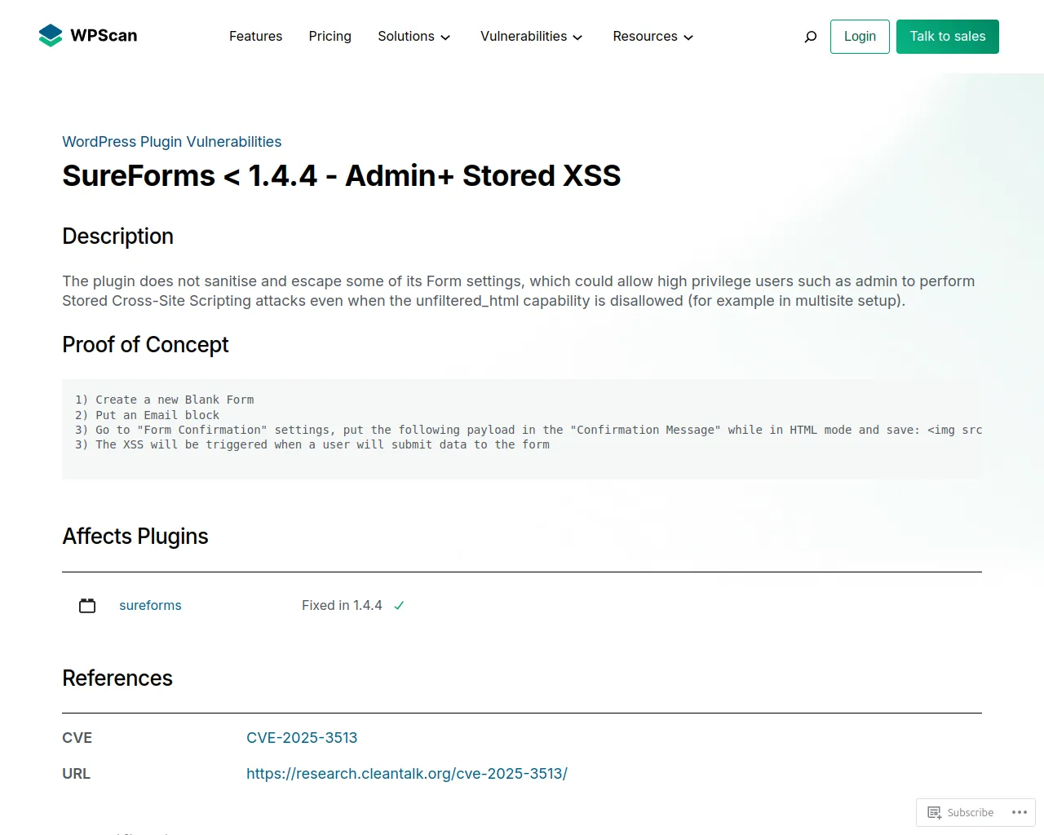Click the Fixed in 1.4.4 checkmark icon
The image size is (1044, 835).
pyautogui.click(x=399, y=606)
